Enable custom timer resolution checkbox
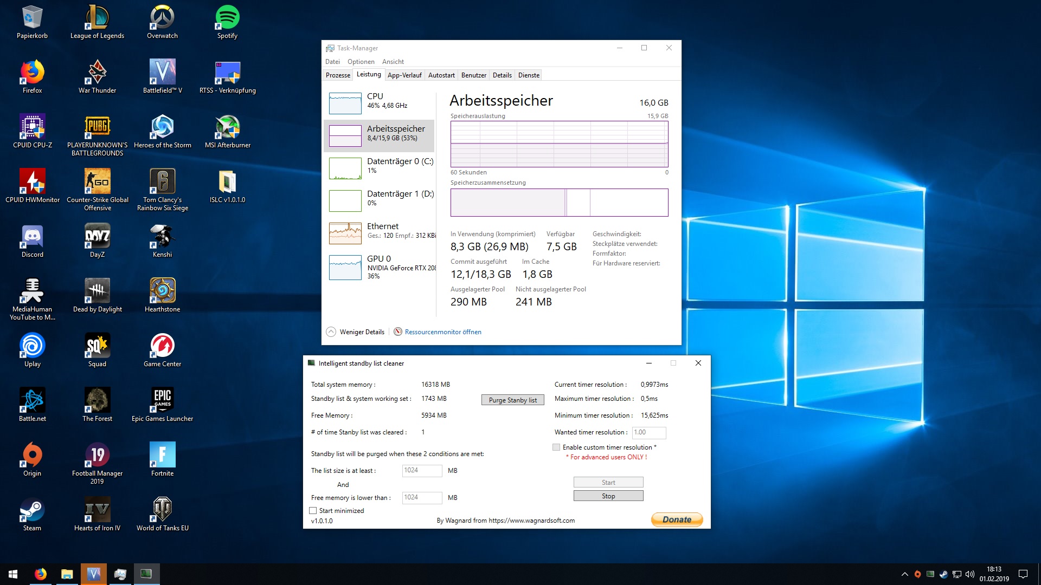Viewport: 1041px width, 585px height. 556,447
